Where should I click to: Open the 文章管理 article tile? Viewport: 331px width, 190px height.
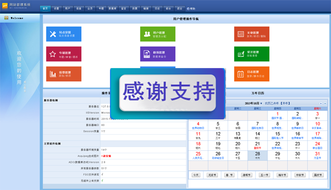(252, 34)
